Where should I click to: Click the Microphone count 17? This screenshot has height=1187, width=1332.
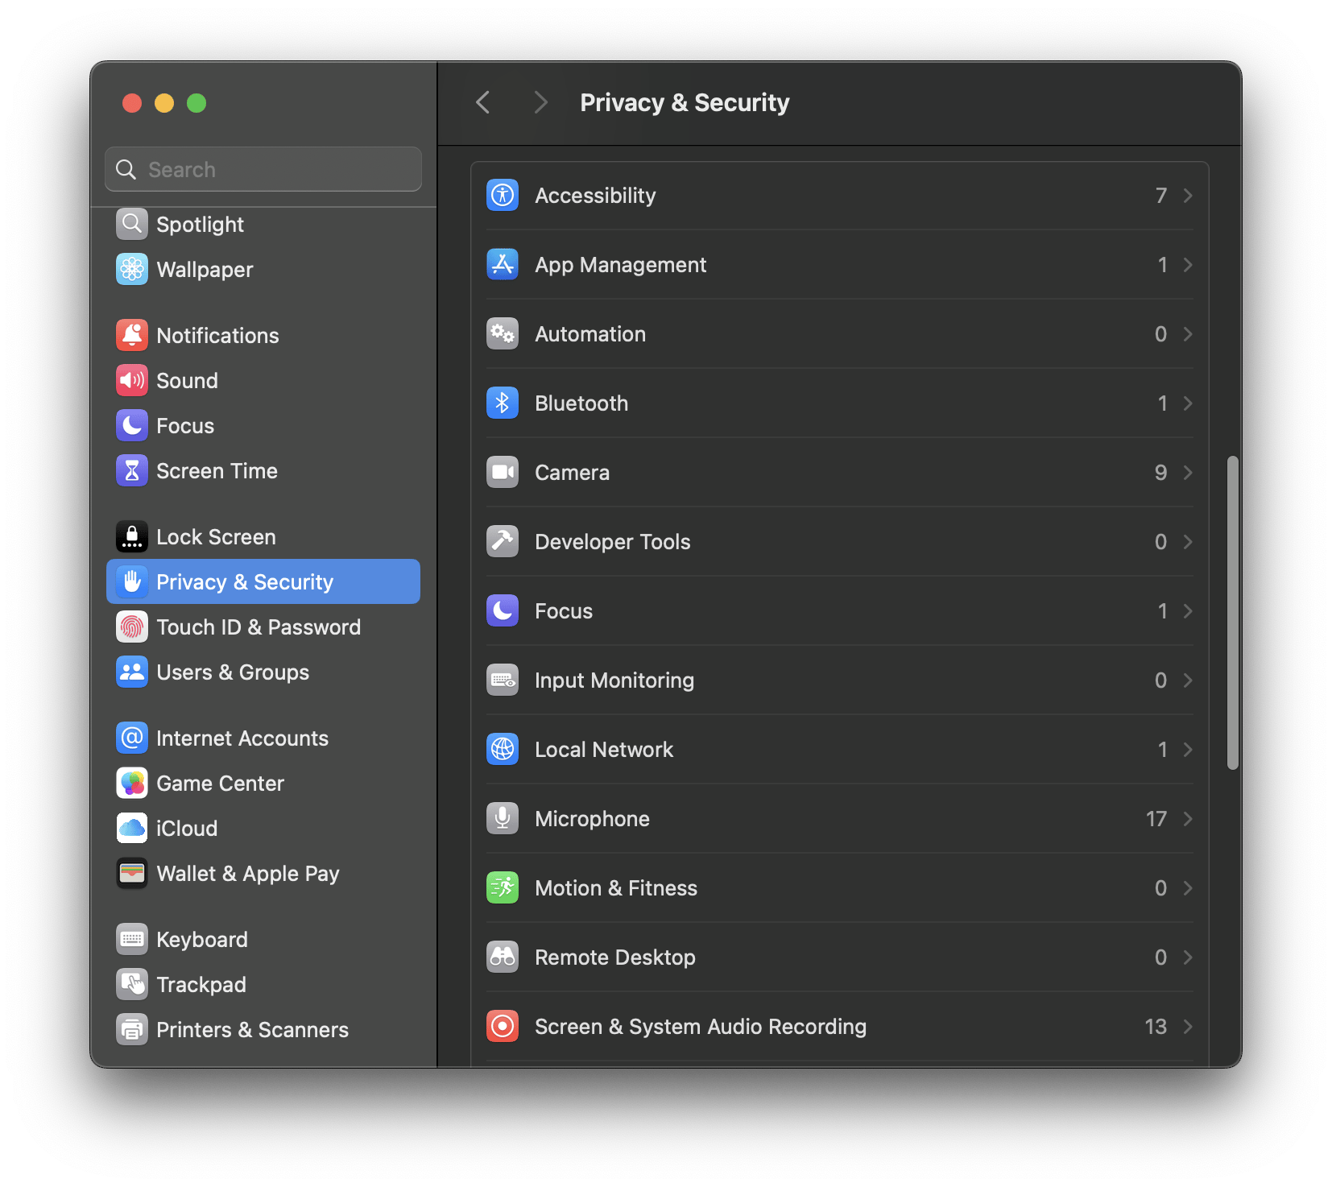click(x=1156, y=819)
